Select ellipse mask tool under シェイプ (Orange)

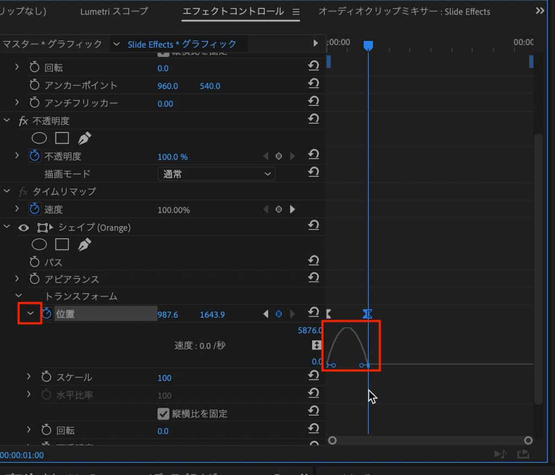point(39,244)
